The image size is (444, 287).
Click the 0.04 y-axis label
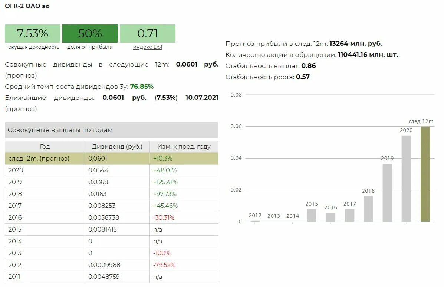pyautogui.click(x=236, y=158)
